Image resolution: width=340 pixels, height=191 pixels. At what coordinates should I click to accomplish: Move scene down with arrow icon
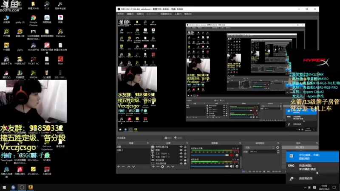pos(133,166)
